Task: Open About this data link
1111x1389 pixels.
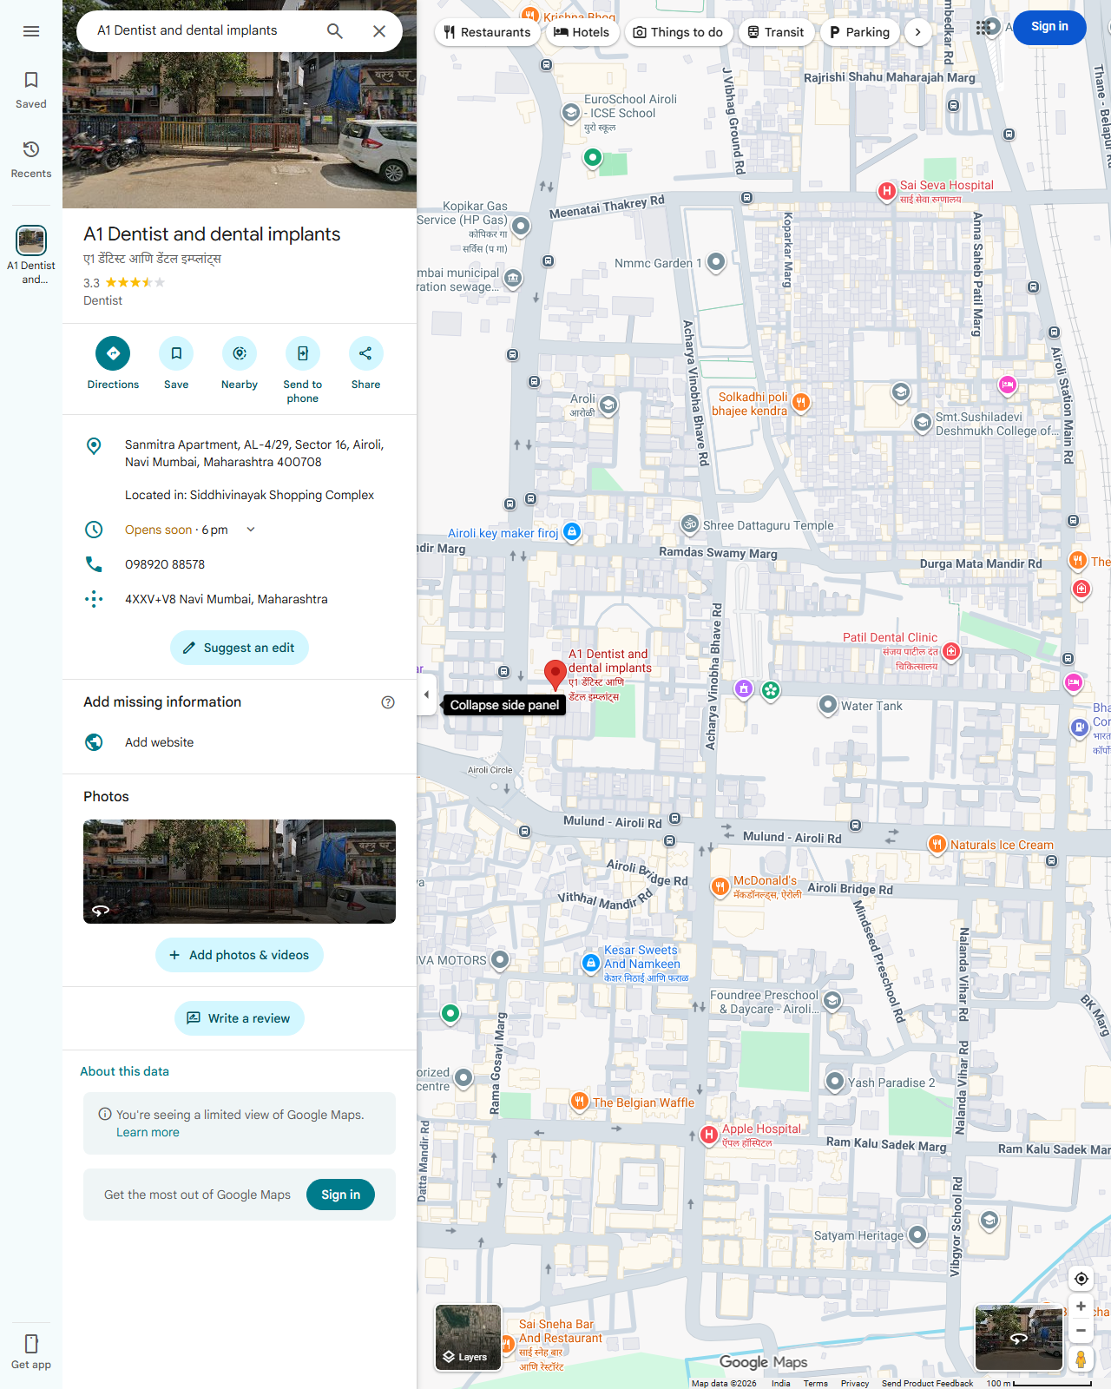Action: point(124,1071)
